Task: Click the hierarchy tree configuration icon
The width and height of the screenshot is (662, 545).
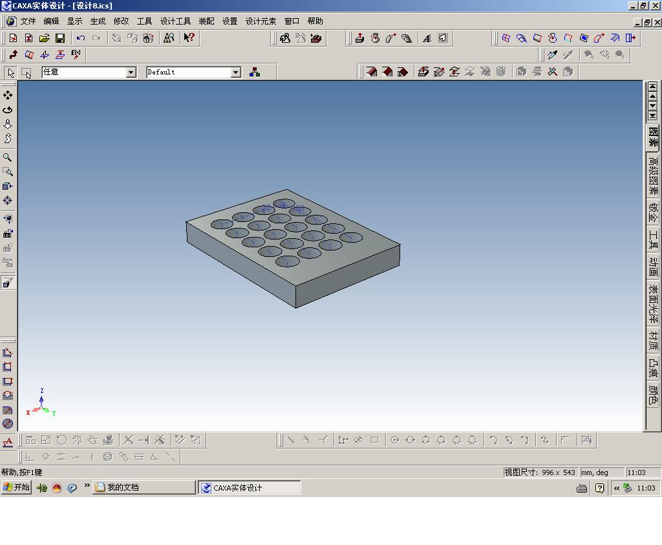Action: 255,72
